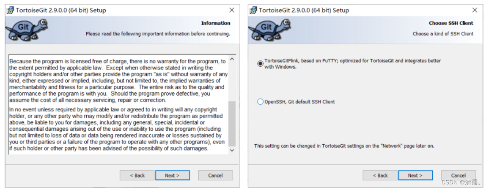
Task: Click the scroll-down arrow of the license text
Action: [x=232, y=150]
